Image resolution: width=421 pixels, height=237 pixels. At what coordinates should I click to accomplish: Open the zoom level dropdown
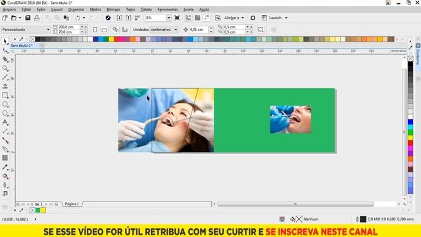pyautogui.click(x=168, y=18)
